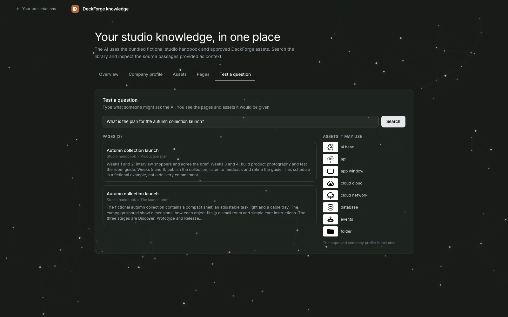Select the folder asset icon
The image size is (508, 317).
click(330, 231)
